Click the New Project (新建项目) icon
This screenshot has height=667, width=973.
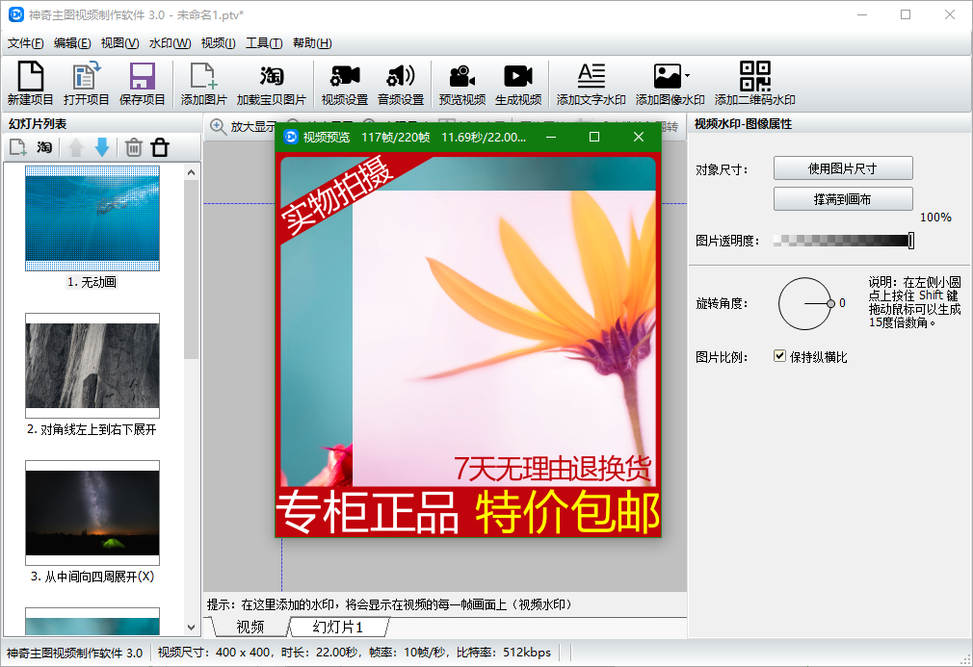[x=30, y=84]
